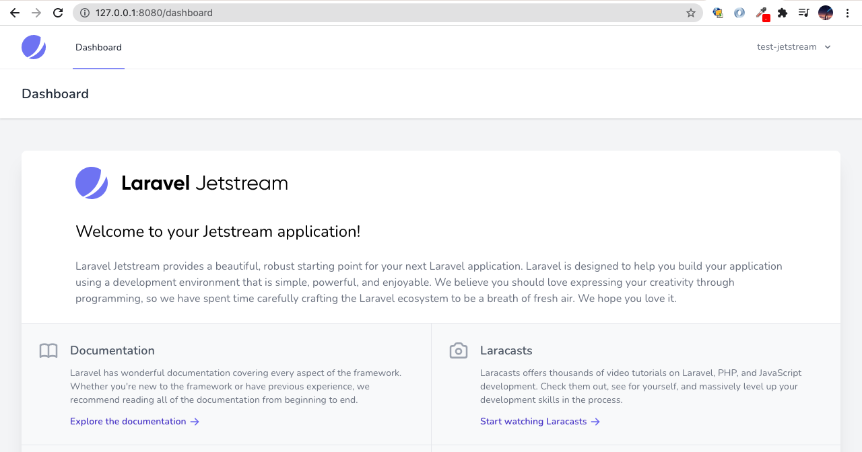Click the browser forward arrow

pyautogui.click(x=36, y=13)
